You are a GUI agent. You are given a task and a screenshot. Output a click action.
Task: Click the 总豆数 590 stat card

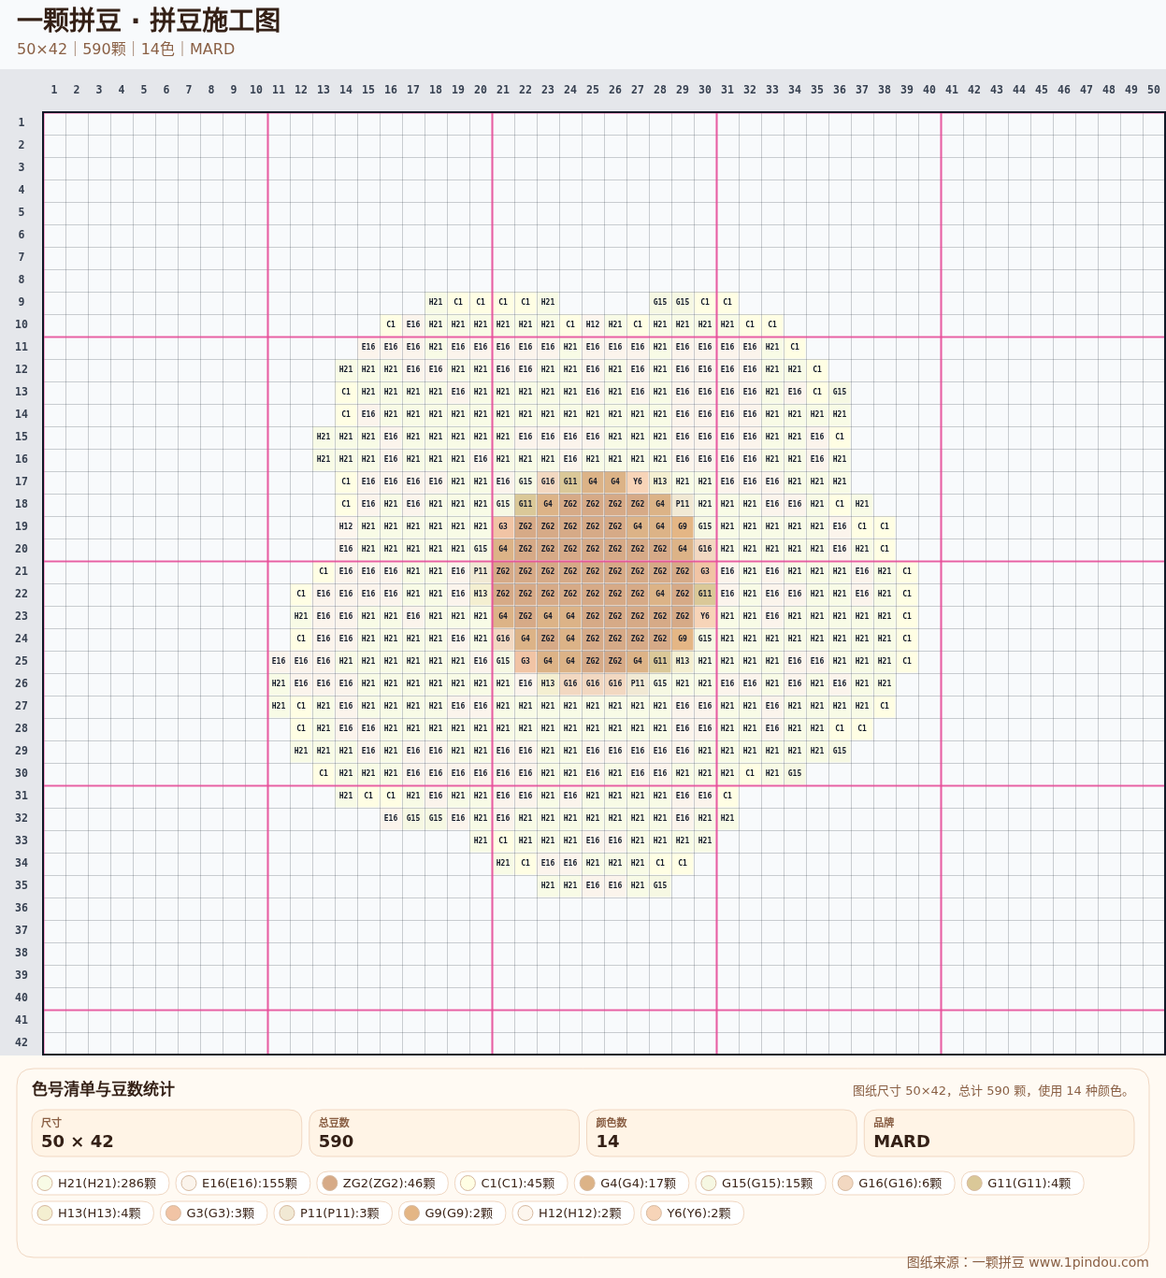(x=444, y=1133)
